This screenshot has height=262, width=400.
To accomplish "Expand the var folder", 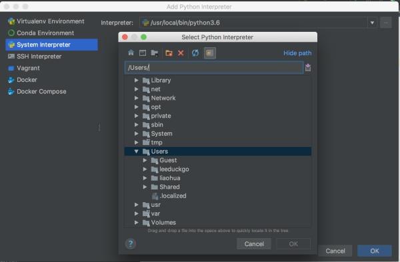I will (137, 213).
